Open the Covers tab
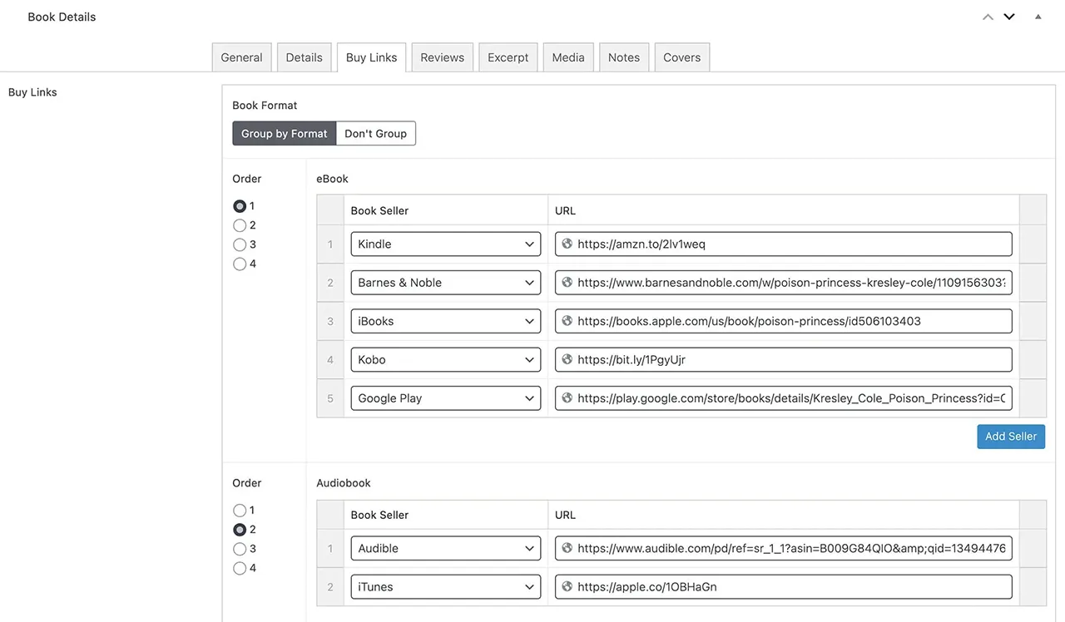1065x622 pixels. pos(681,57)
